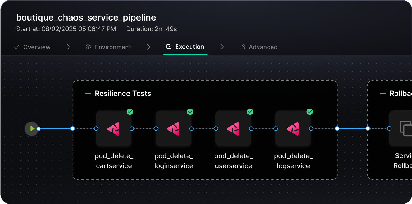Click chevron between Overview and Environment
The image size is (412, 204).
68,47
